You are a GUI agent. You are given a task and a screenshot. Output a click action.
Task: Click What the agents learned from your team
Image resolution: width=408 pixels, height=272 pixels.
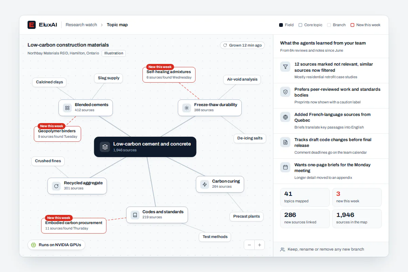(323, 43)
